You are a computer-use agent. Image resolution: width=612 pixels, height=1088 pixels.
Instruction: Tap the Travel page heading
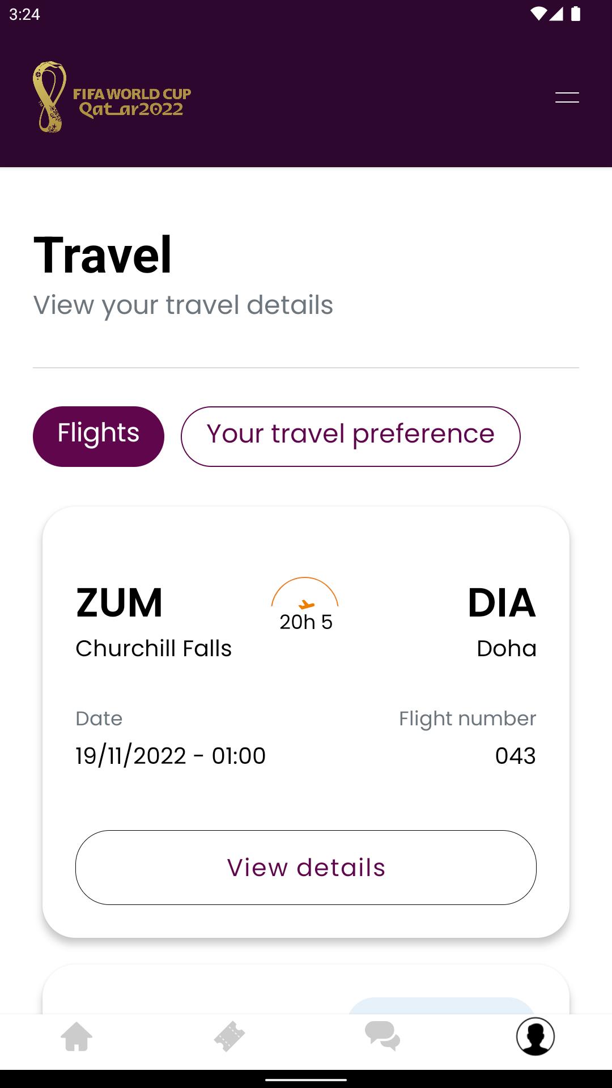tap(103, 256)
